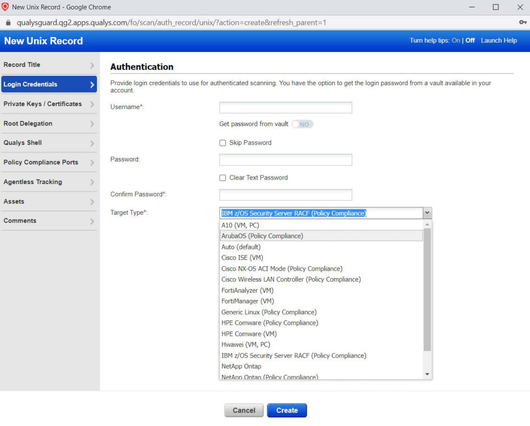Select HPE Comware (VM) option
The width and height of the screenshot is (530, 426).
click(321, 334)
